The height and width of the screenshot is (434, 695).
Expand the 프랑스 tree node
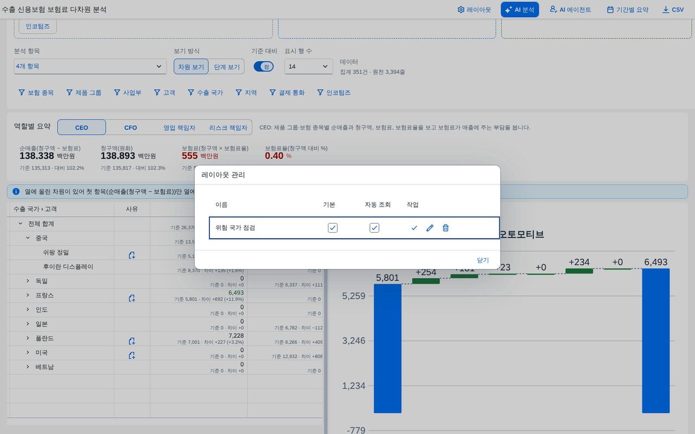coord(28,295)
